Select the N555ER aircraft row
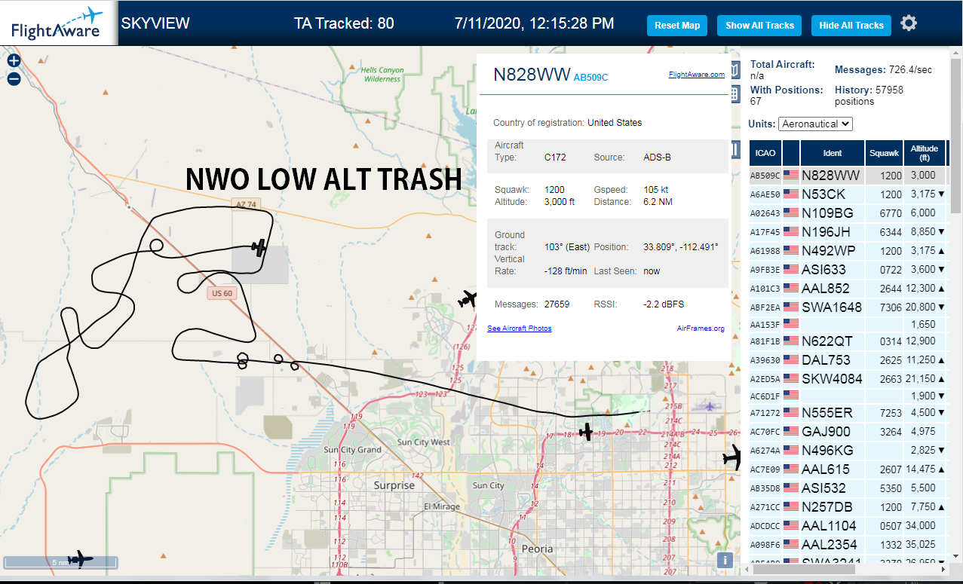The height and width of the screenshot is (584, 963). click(847, 413)
